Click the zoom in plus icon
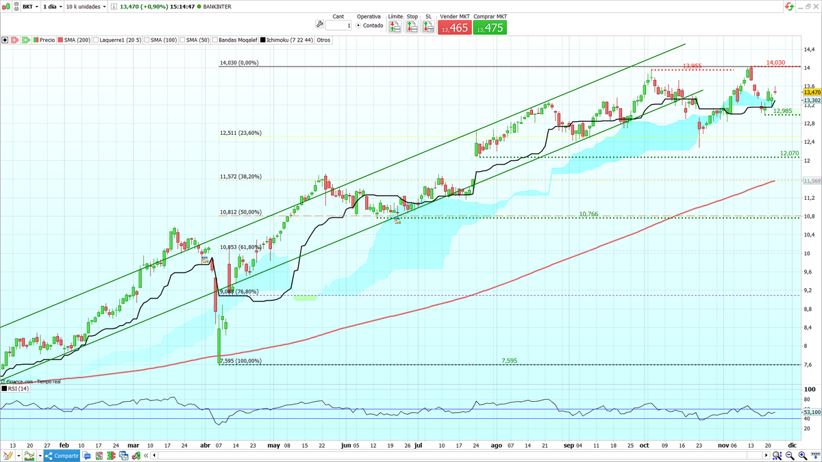This screenshot has height=462, width=822. [802, 456]
